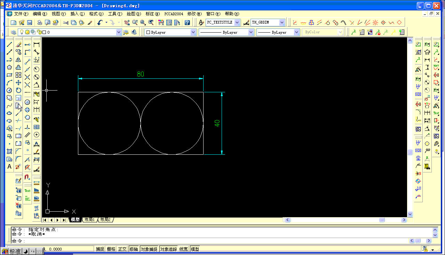The image size is (445, 255).
Task: Toggle the 正交 ortho mode
Action: pyautogui.click(x=122, y=249)
